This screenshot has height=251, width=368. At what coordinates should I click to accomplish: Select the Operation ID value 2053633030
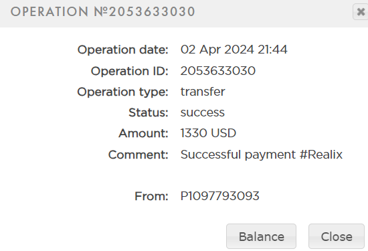tap(218, 71)
